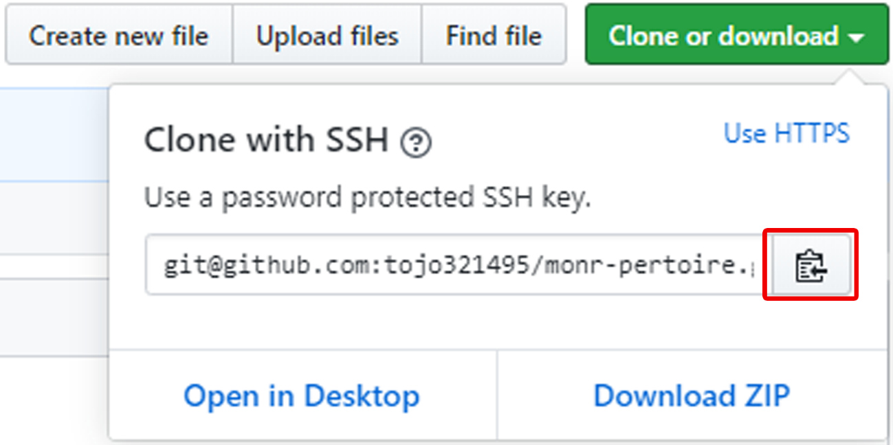Switch to Use HTTPS cloning
Image resolution: width=893 pixels, height=445 pixels.
786,133
